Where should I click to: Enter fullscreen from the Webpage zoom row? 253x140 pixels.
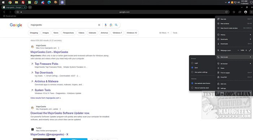coord(250,50)
